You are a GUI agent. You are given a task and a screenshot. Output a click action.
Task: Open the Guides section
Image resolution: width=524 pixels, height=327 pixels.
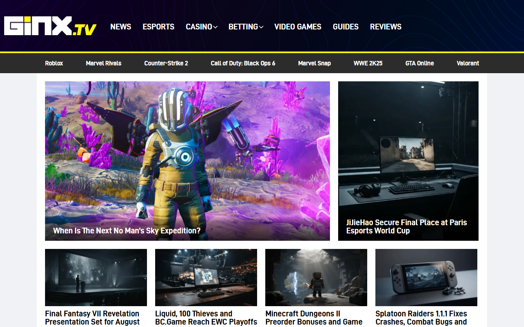tap(346, 27)
